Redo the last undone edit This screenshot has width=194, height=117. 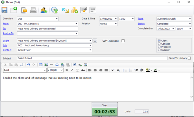[x=34, y=65]
